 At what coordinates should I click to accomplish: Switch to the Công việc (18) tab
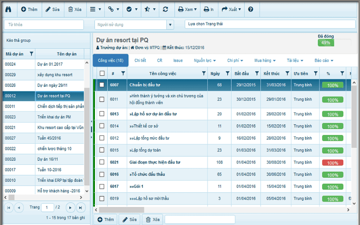pos(110,60)
